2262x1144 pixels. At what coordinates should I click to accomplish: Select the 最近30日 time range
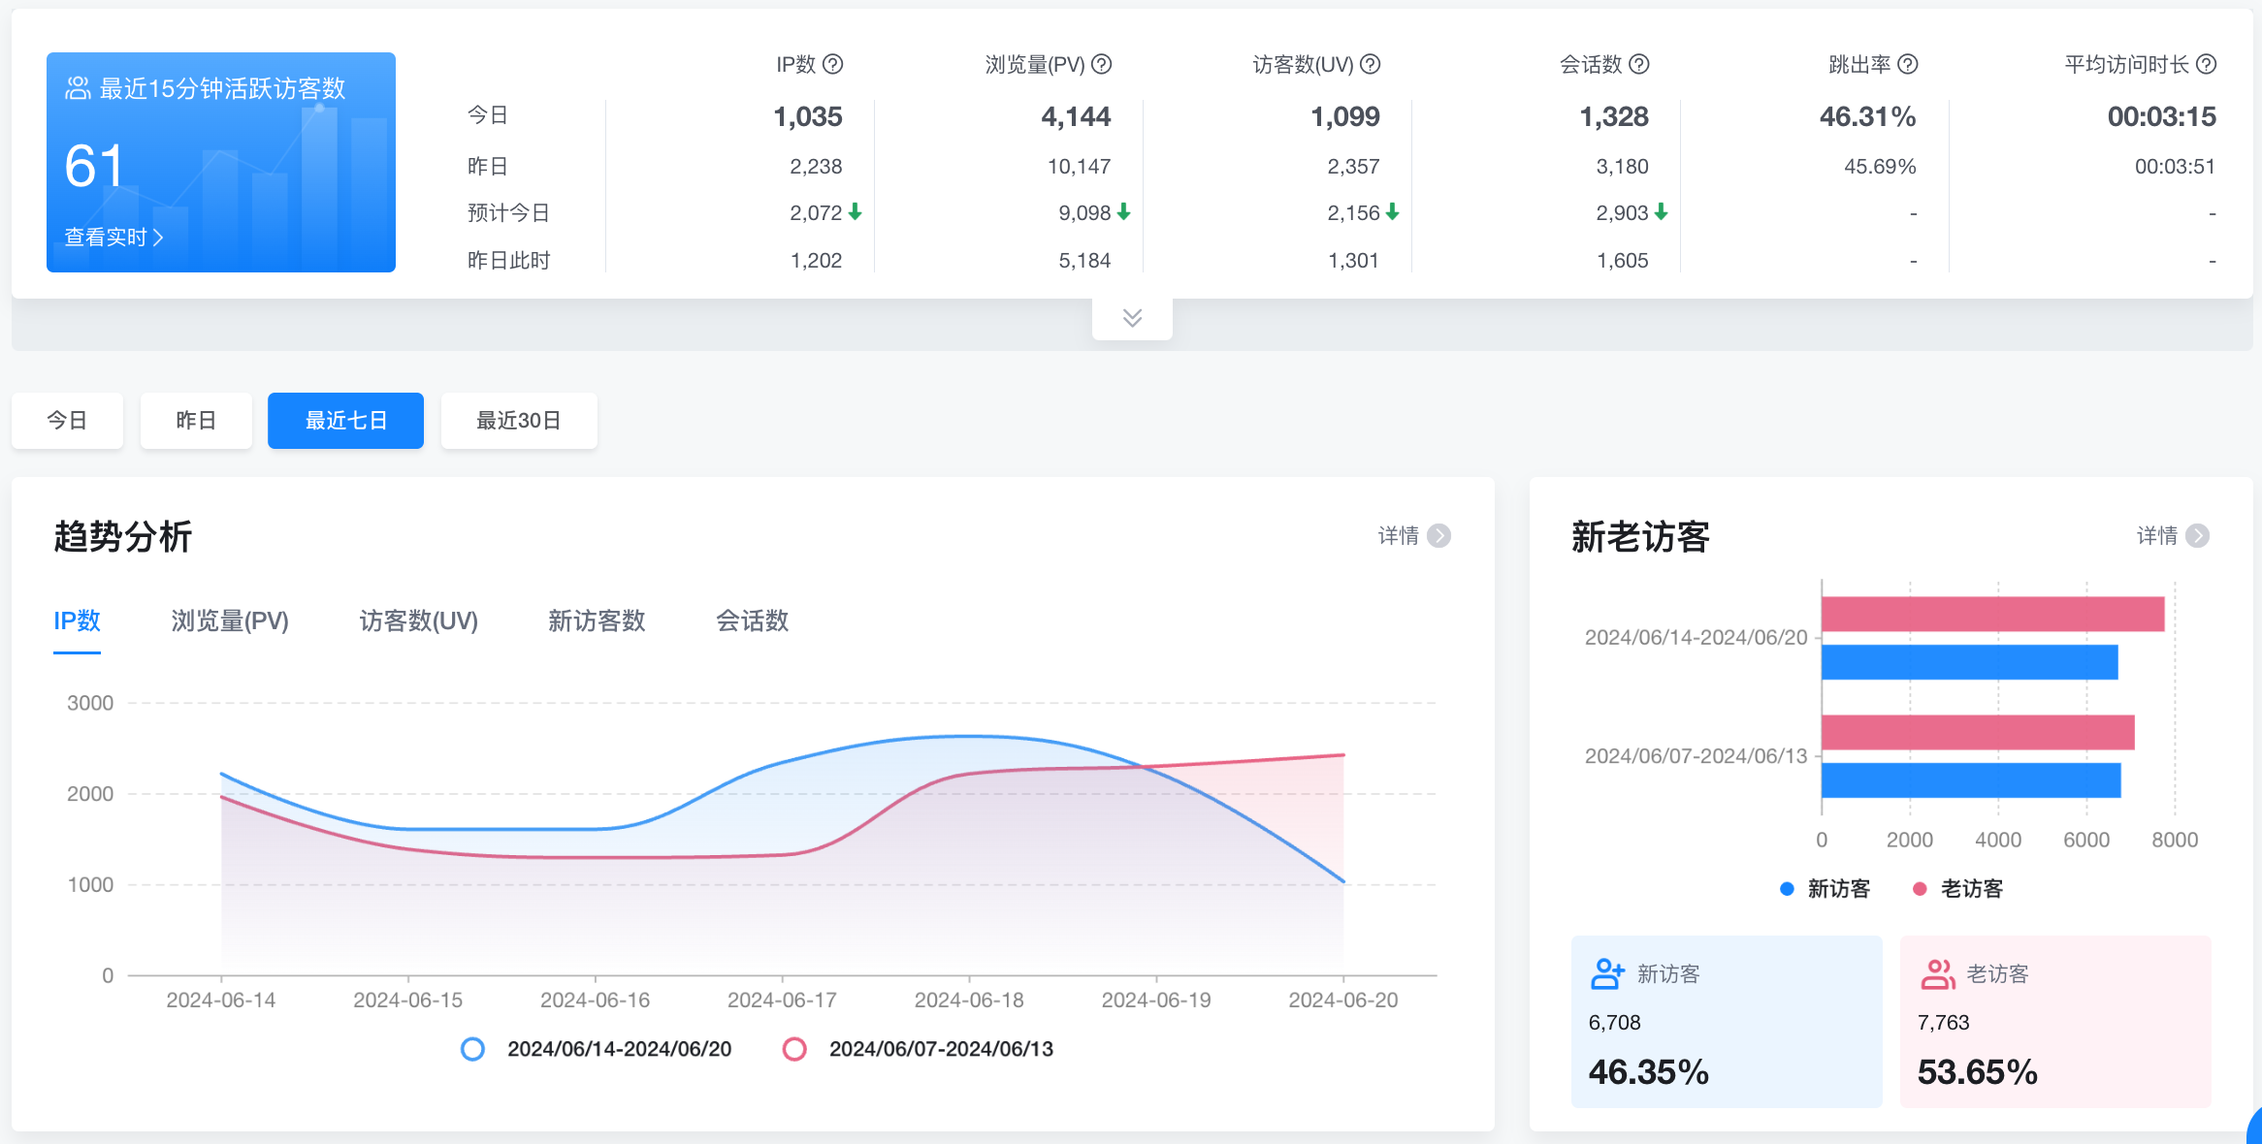(519, 421)
